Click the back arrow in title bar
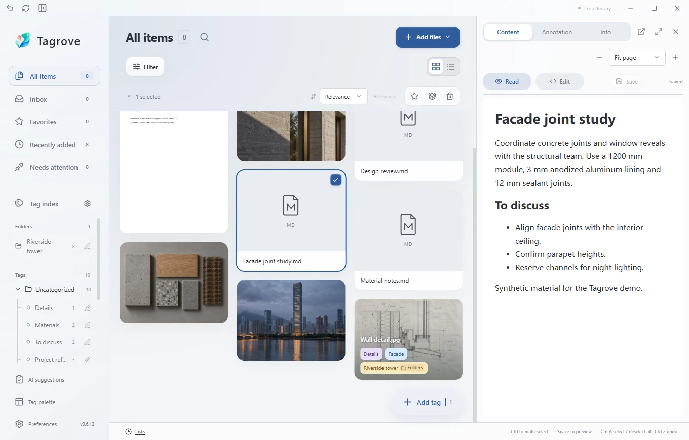Image resolution: width=689 pixels, height=440 pixels. click(10, 8)
